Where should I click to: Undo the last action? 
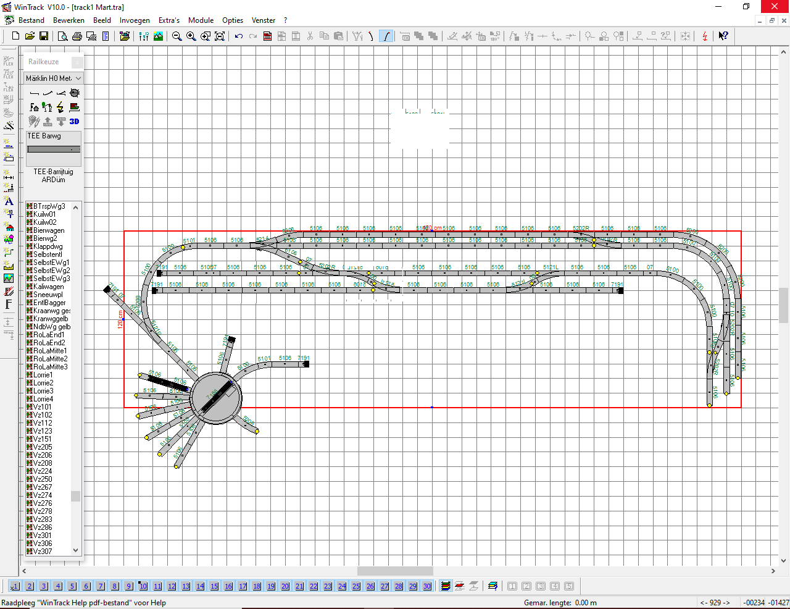239,36
